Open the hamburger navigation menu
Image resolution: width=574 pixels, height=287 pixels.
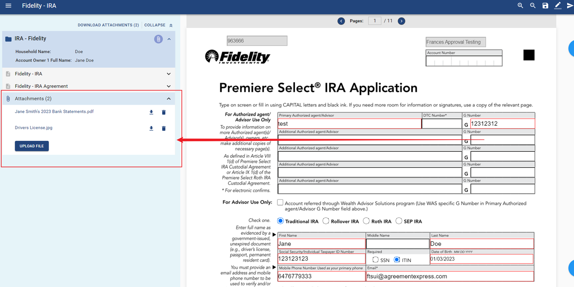[8, 6]
